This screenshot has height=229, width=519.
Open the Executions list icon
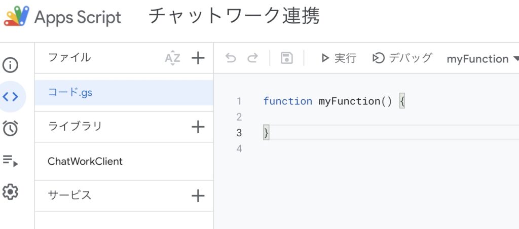pyautogui.click(x=10, y=161)
